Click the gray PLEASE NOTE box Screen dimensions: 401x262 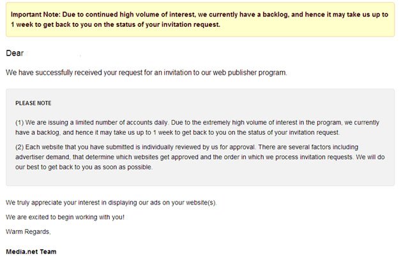(200, 137)
